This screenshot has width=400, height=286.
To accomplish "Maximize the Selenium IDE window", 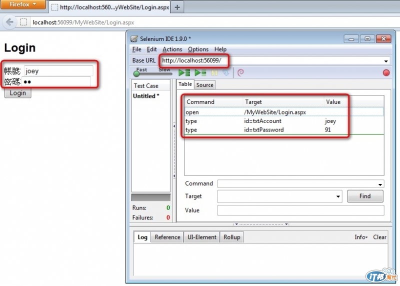I will tap(367, 39).
